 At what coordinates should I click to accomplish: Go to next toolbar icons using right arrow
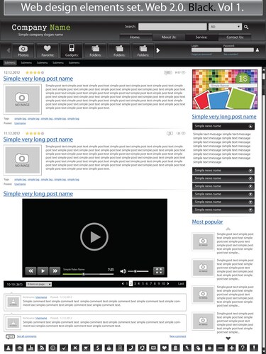pyautogui.click(x=158, y=50)
